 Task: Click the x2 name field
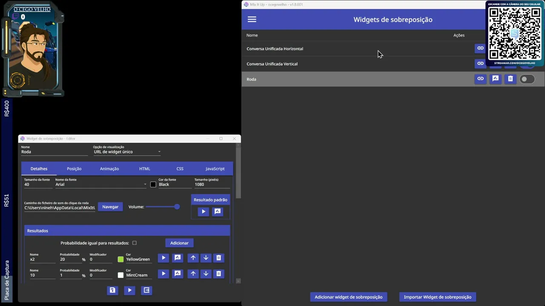point(43,259)
